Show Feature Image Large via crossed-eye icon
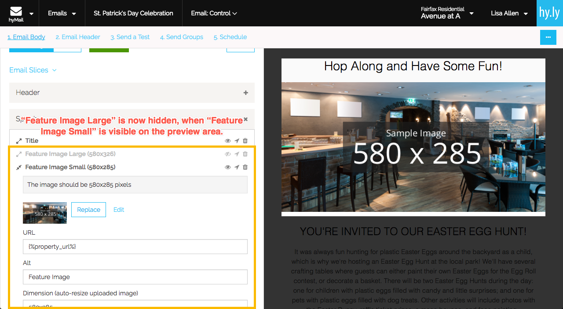563x309 pixels. pyautogui.click(x=228, y=154)
